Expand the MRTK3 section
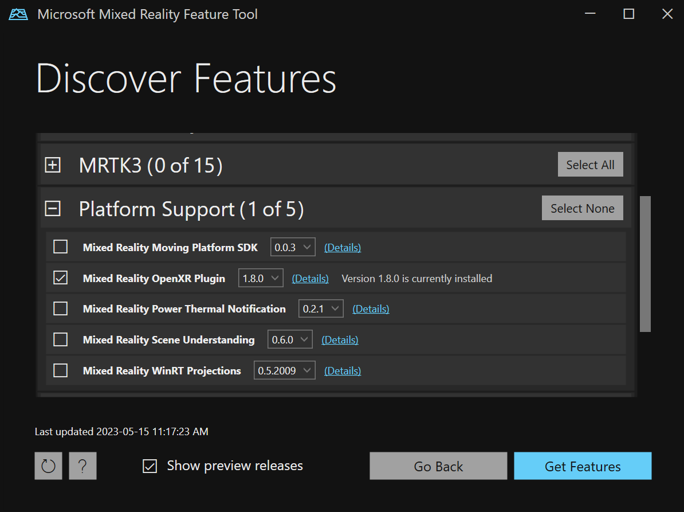The image size is (684, 512). [x=53, y=165]
